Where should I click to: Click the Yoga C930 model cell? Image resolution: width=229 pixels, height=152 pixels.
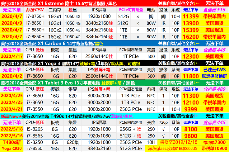click(x=12, y=149)
